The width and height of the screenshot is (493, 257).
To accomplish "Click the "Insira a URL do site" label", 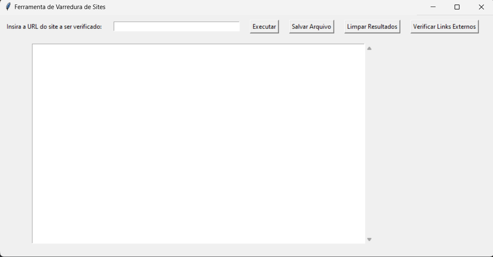I will 54,27.
